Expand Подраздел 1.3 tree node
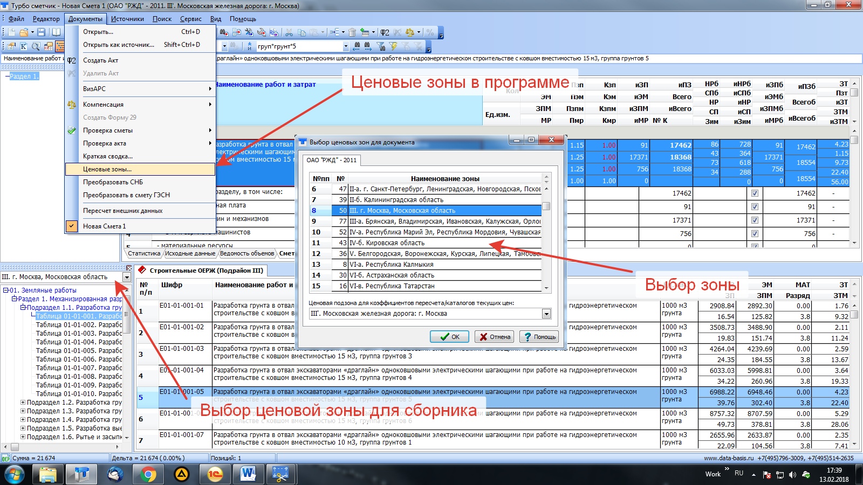863x485 pixels. coord(23,411)
